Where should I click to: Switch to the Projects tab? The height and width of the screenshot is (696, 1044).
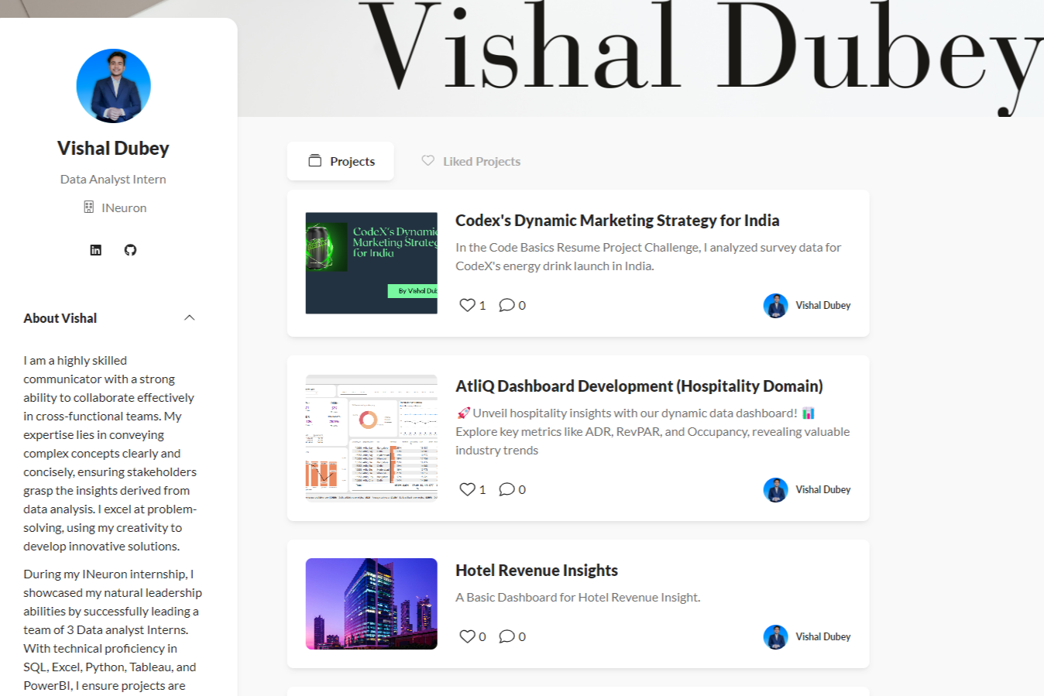[341, 161]
